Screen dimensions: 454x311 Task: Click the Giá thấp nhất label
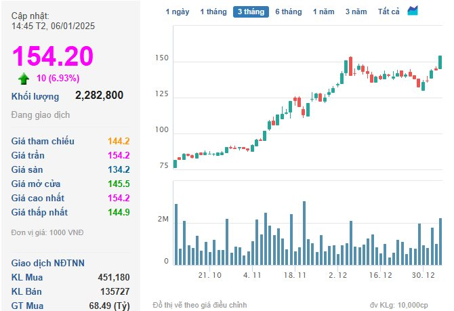click(x=39, y=212)
